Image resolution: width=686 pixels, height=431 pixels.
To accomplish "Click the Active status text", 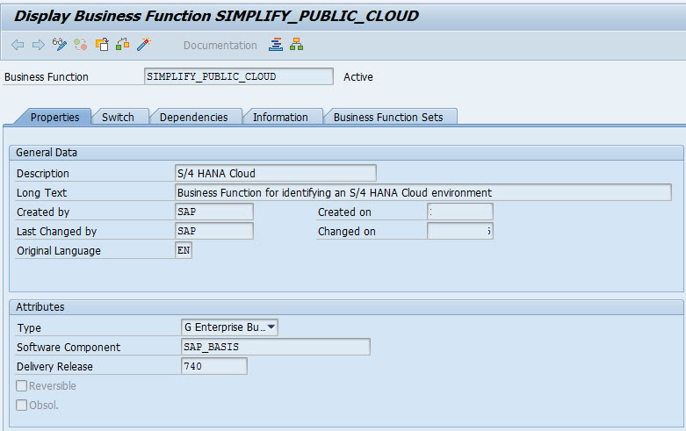I will (358, 77).
